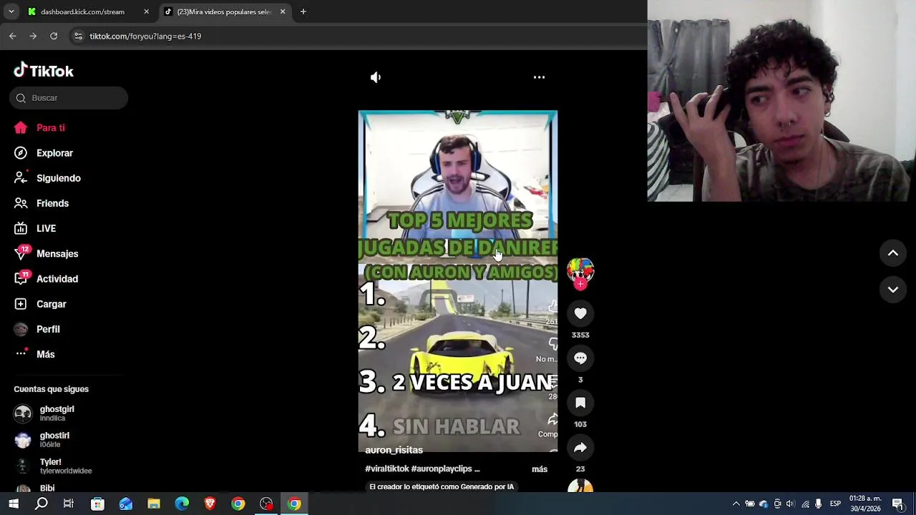Show hidden system tray icons

(x=736, y=504)
